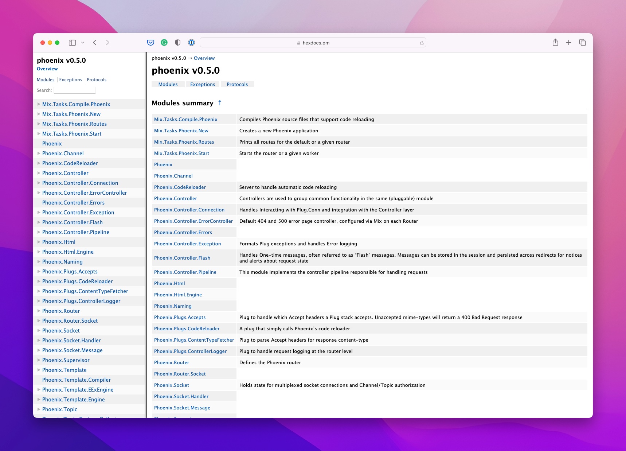Expand Phoenix.Html.Engine tree triangle

coord(39,252)
